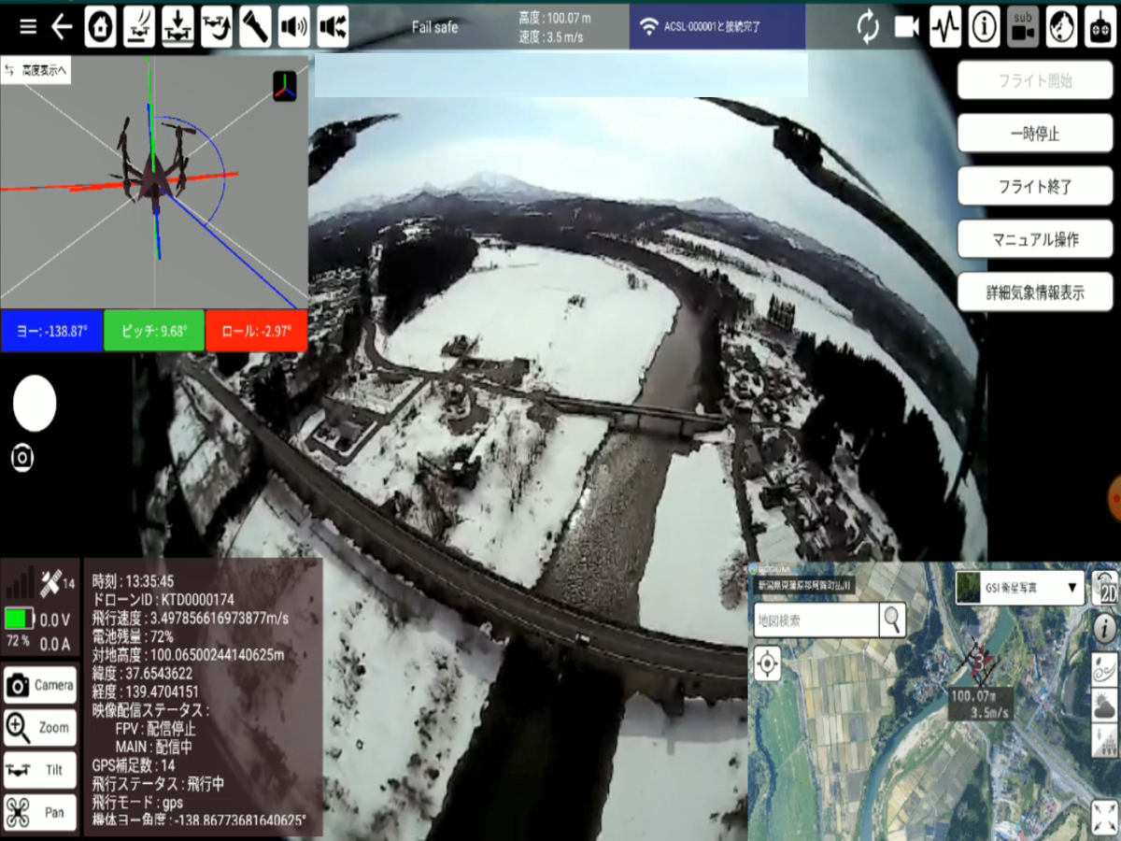Tap the drone takeoff icon
This screenshot has width=1121, height=841.
(x=139, y=27)
